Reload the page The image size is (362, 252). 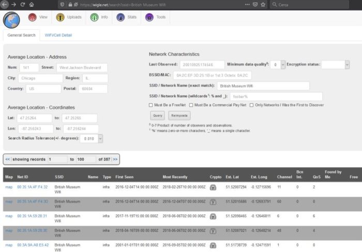[23, 4]
